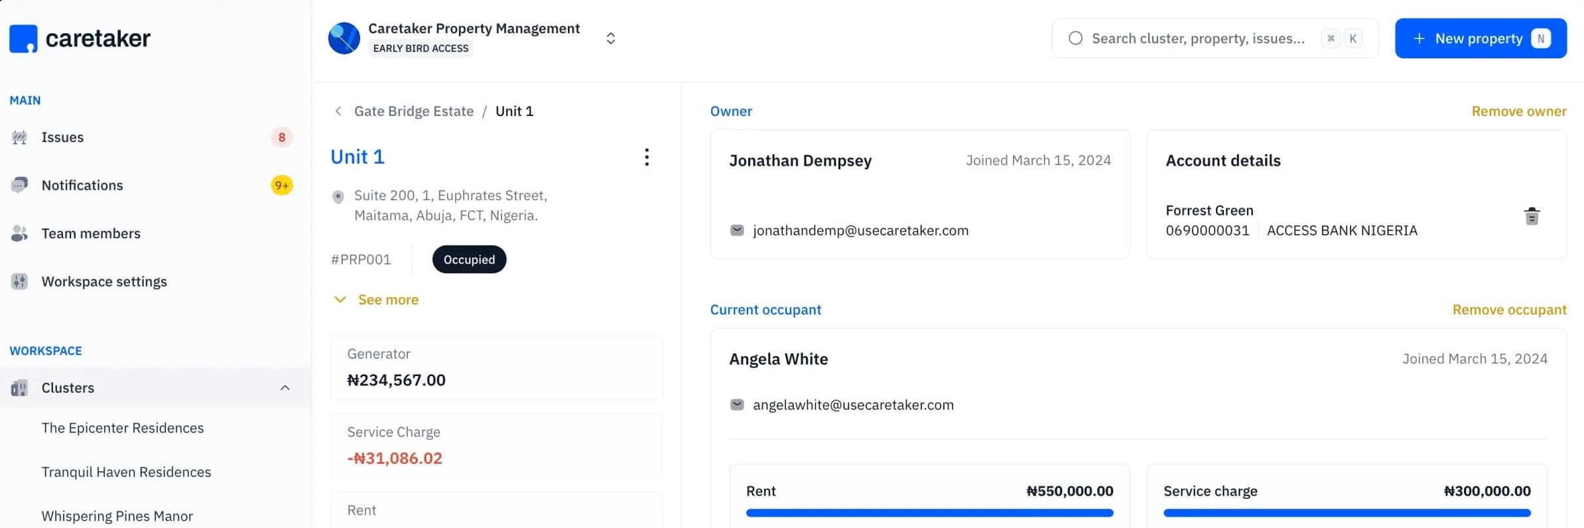The height and width of the screenshot is (528, 1584).
Task: Click envelope icon next to jonathandemp email
Action: click(737, 230)
